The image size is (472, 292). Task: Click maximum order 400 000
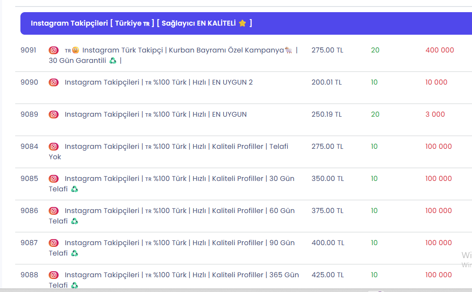click(x=439, y=50)
